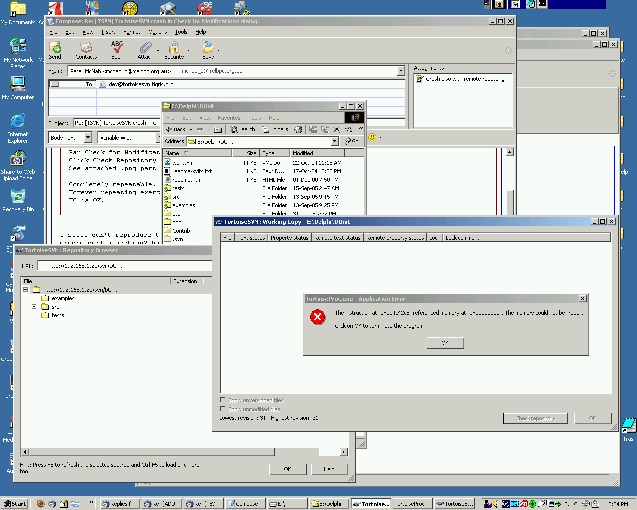Collapse the http://192.168.1.20/svn/DUnit root node
This screenshot has width=637, height=510.
tap(25, 290)
